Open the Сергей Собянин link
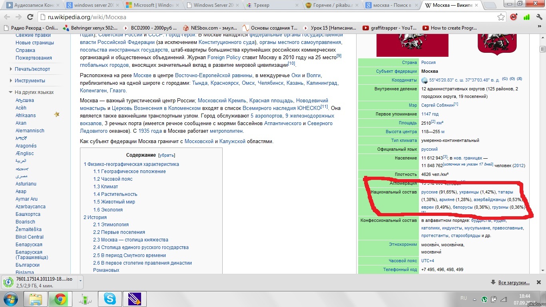 coord(438,105)
